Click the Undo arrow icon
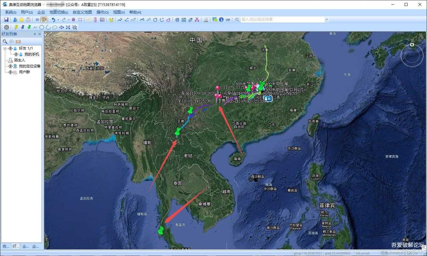The height and width of the screenshot is (256, 427). click(x=54, y=20)
